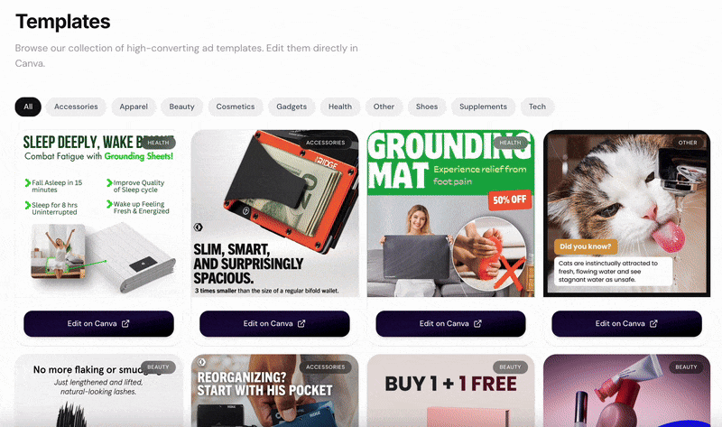Viewport: 722px width, 427px height.
Task: Filter templates by Beauty
Action: coord(182,107)
